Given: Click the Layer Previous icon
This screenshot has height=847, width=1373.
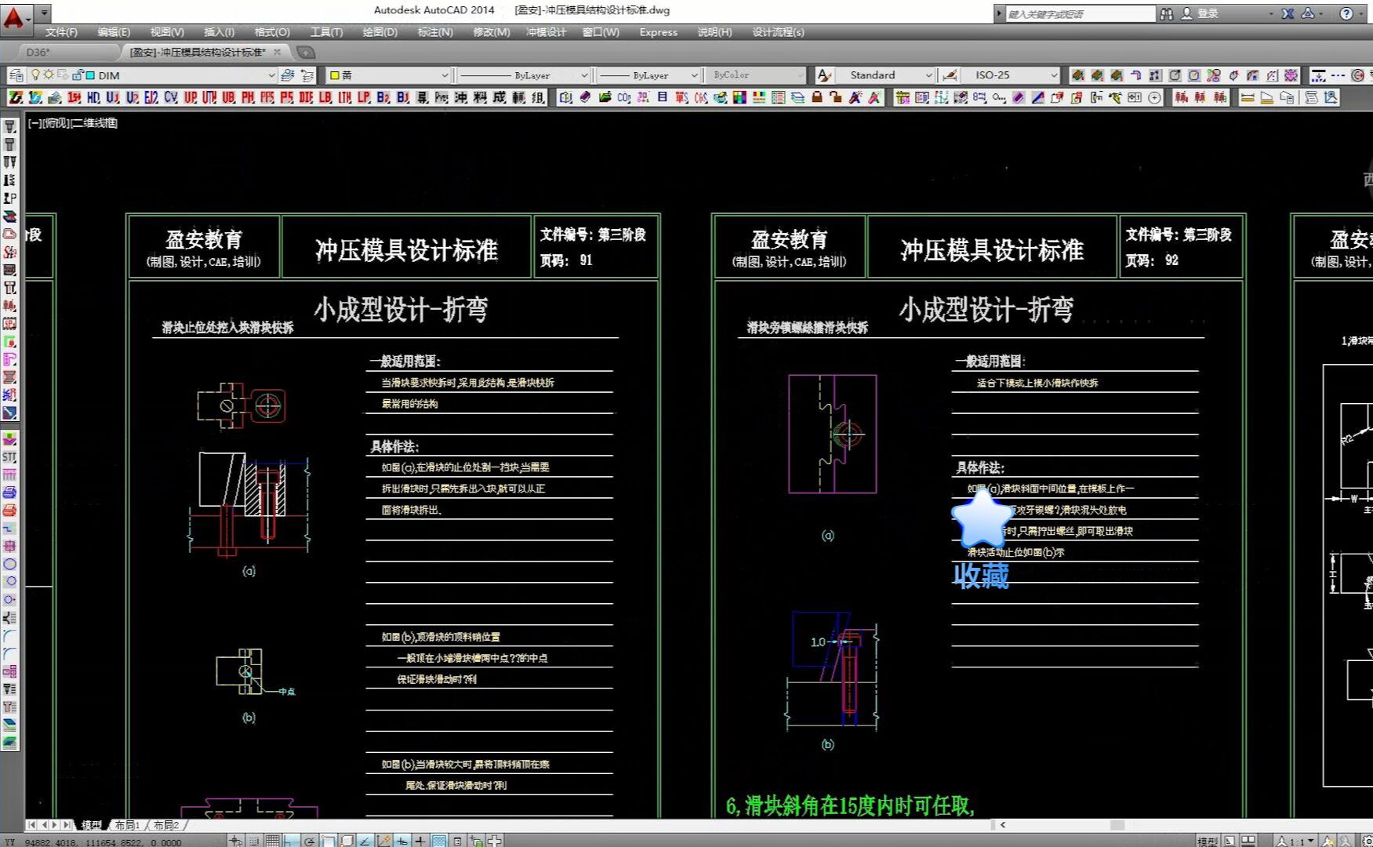Looking at the screenshot, I should pos(307,75).
